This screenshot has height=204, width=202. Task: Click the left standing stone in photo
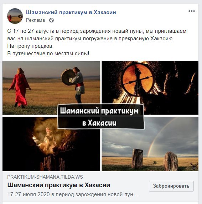tap(138, 158)
